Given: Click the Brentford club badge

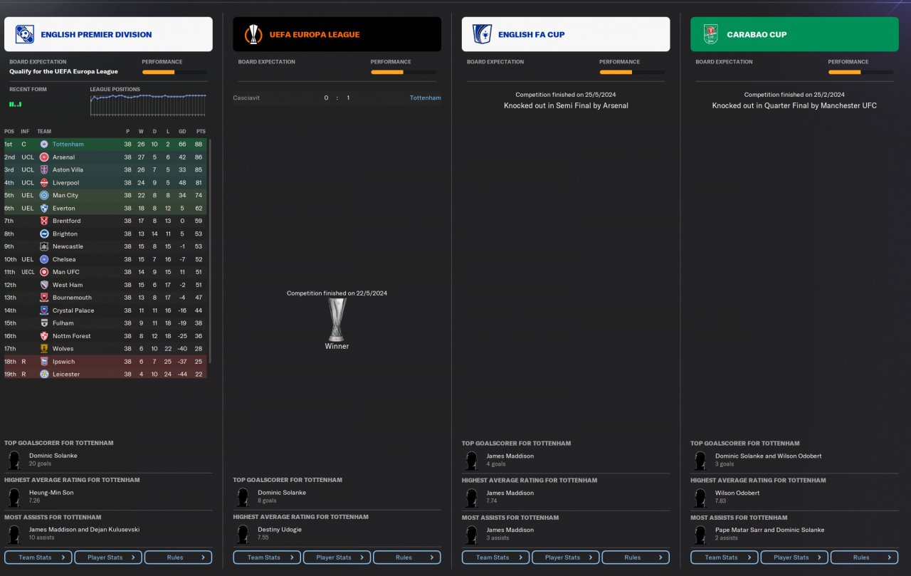Looking at the screenshot, I should (x=44, y=221).
